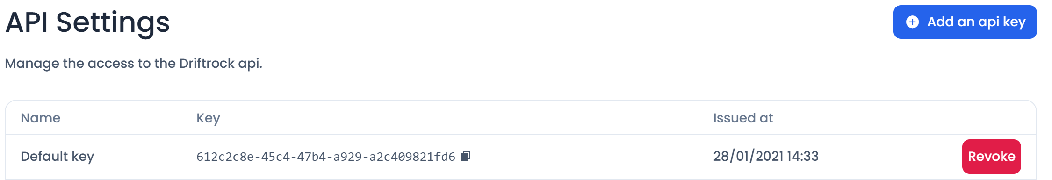
Task: Click the 'Manage the access' description text
Action: point(133,63)
